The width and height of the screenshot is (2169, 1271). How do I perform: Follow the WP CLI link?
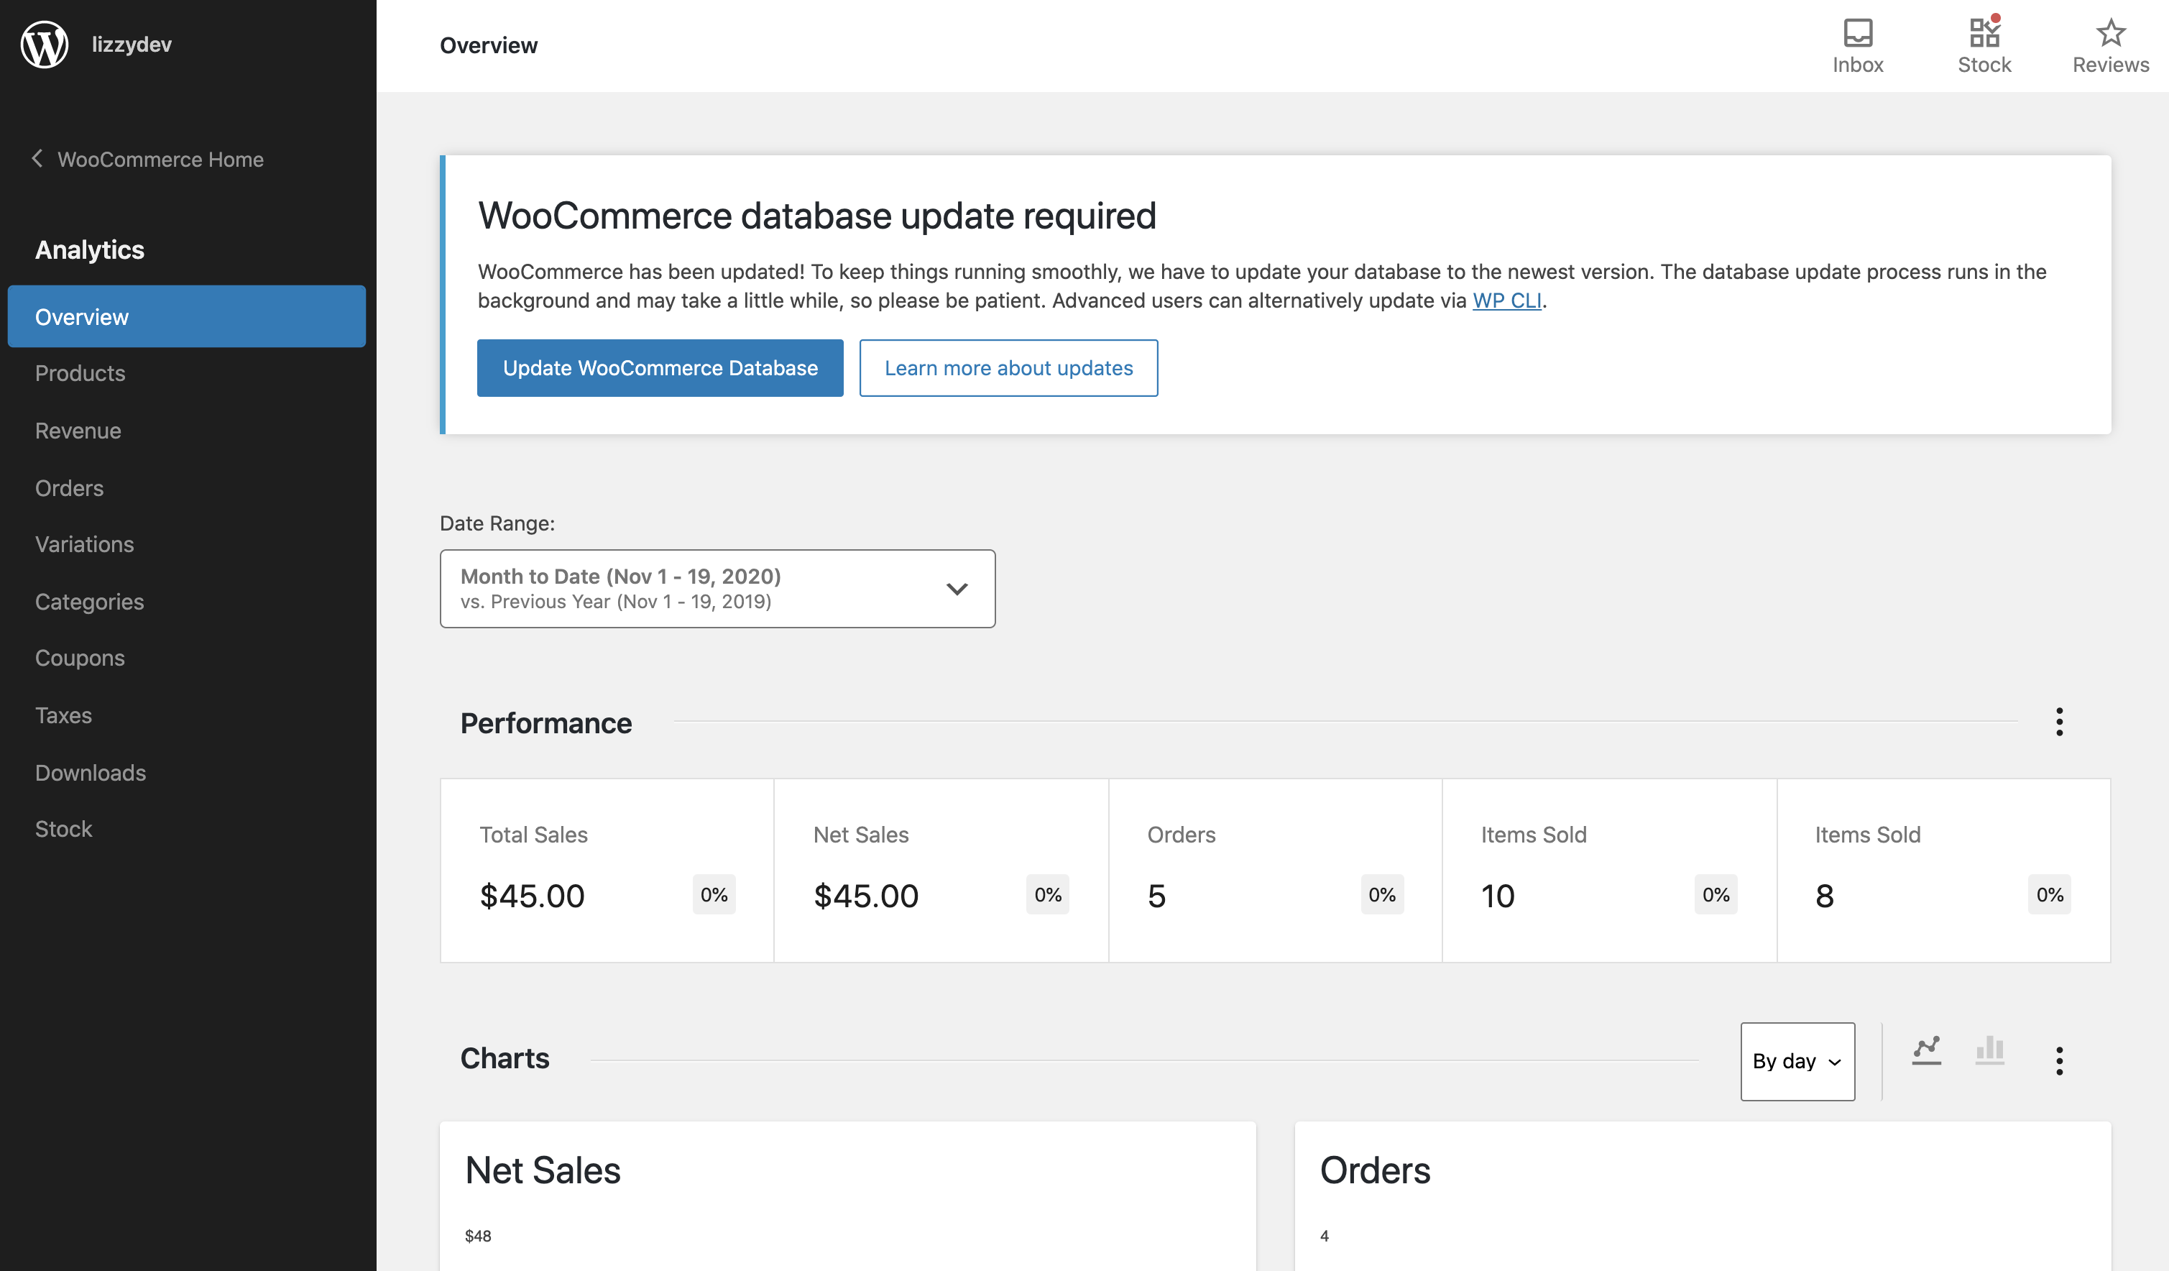[1506, 300]
